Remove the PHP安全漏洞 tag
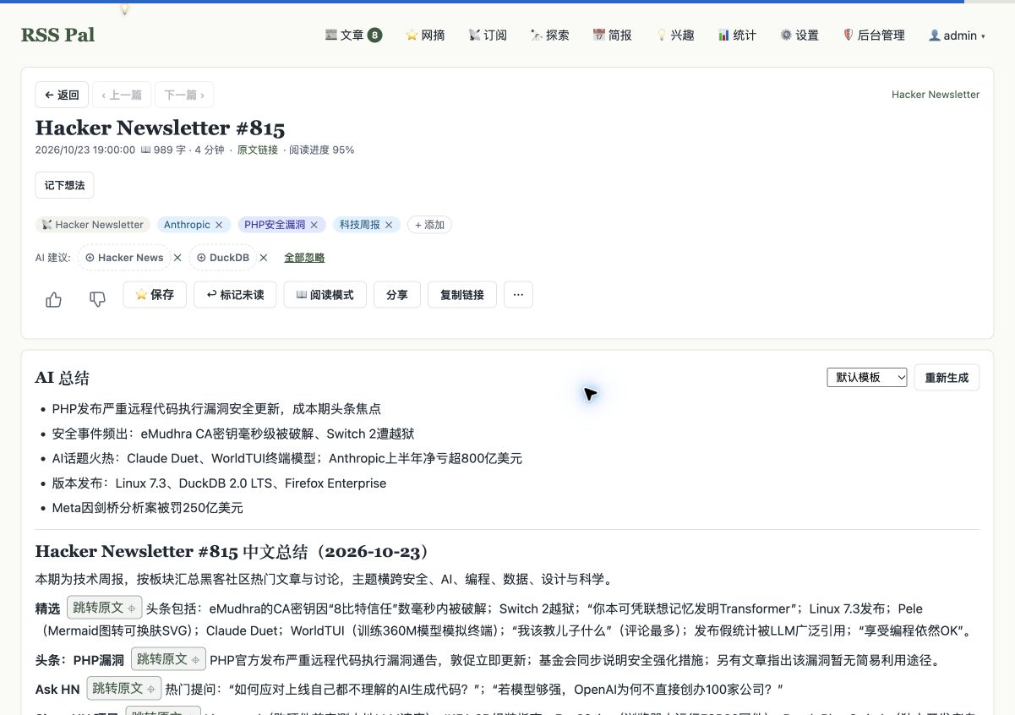Screen dimensions: 1015x715 click(x=314, y=225)
